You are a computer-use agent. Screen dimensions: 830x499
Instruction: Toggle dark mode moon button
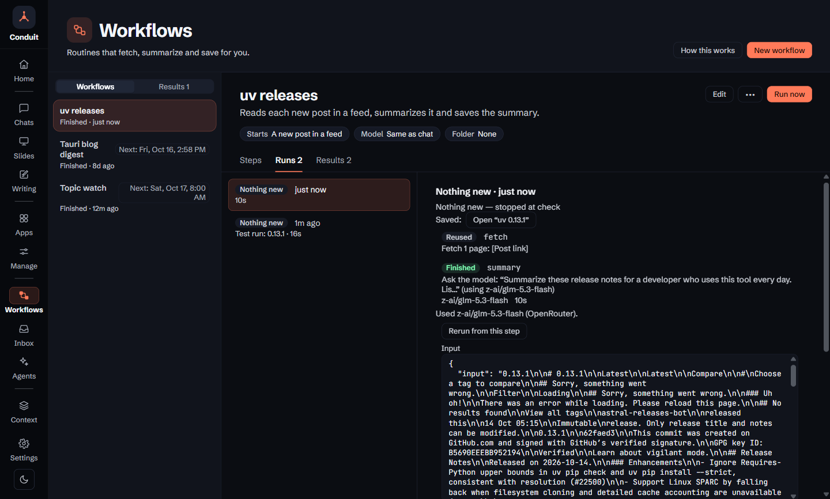24,479
